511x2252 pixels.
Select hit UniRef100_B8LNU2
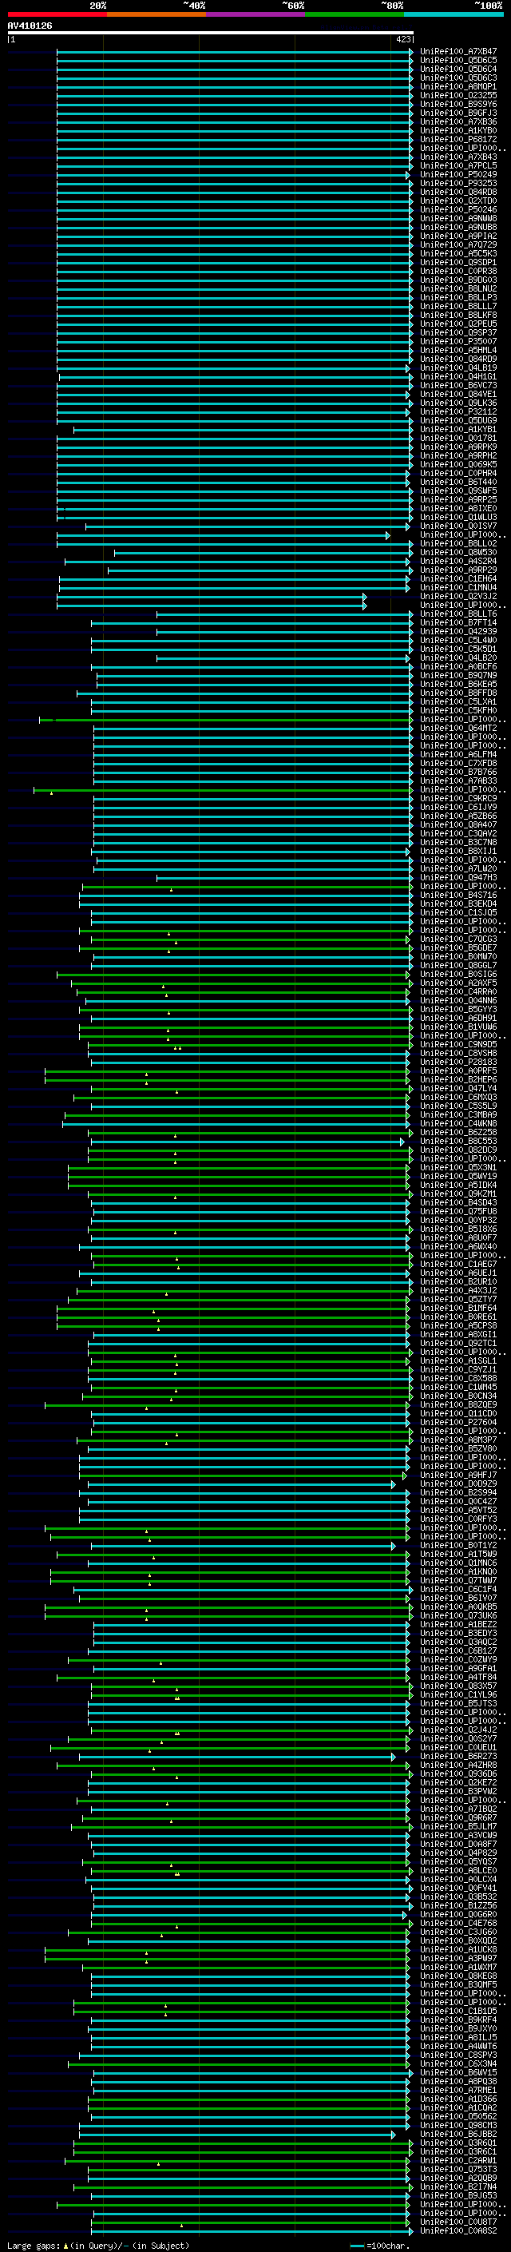click(458, 288)
